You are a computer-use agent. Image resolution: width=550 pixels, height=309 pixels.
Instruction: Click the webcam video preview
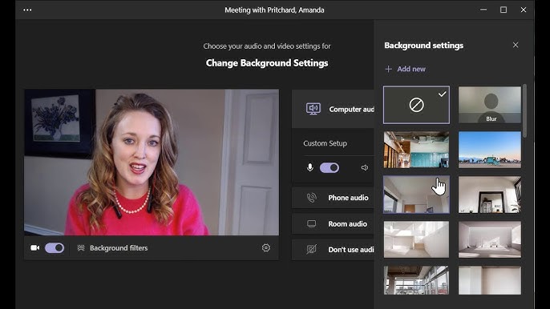tap(152, 163)
